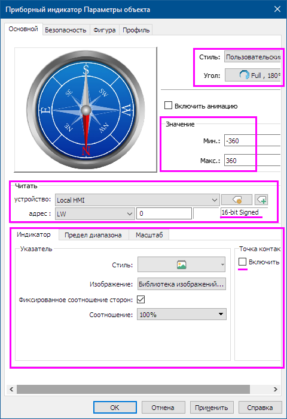Open the Угол Full 180° selector
Screen dimensions: 287x419
[x=253, y=76]
